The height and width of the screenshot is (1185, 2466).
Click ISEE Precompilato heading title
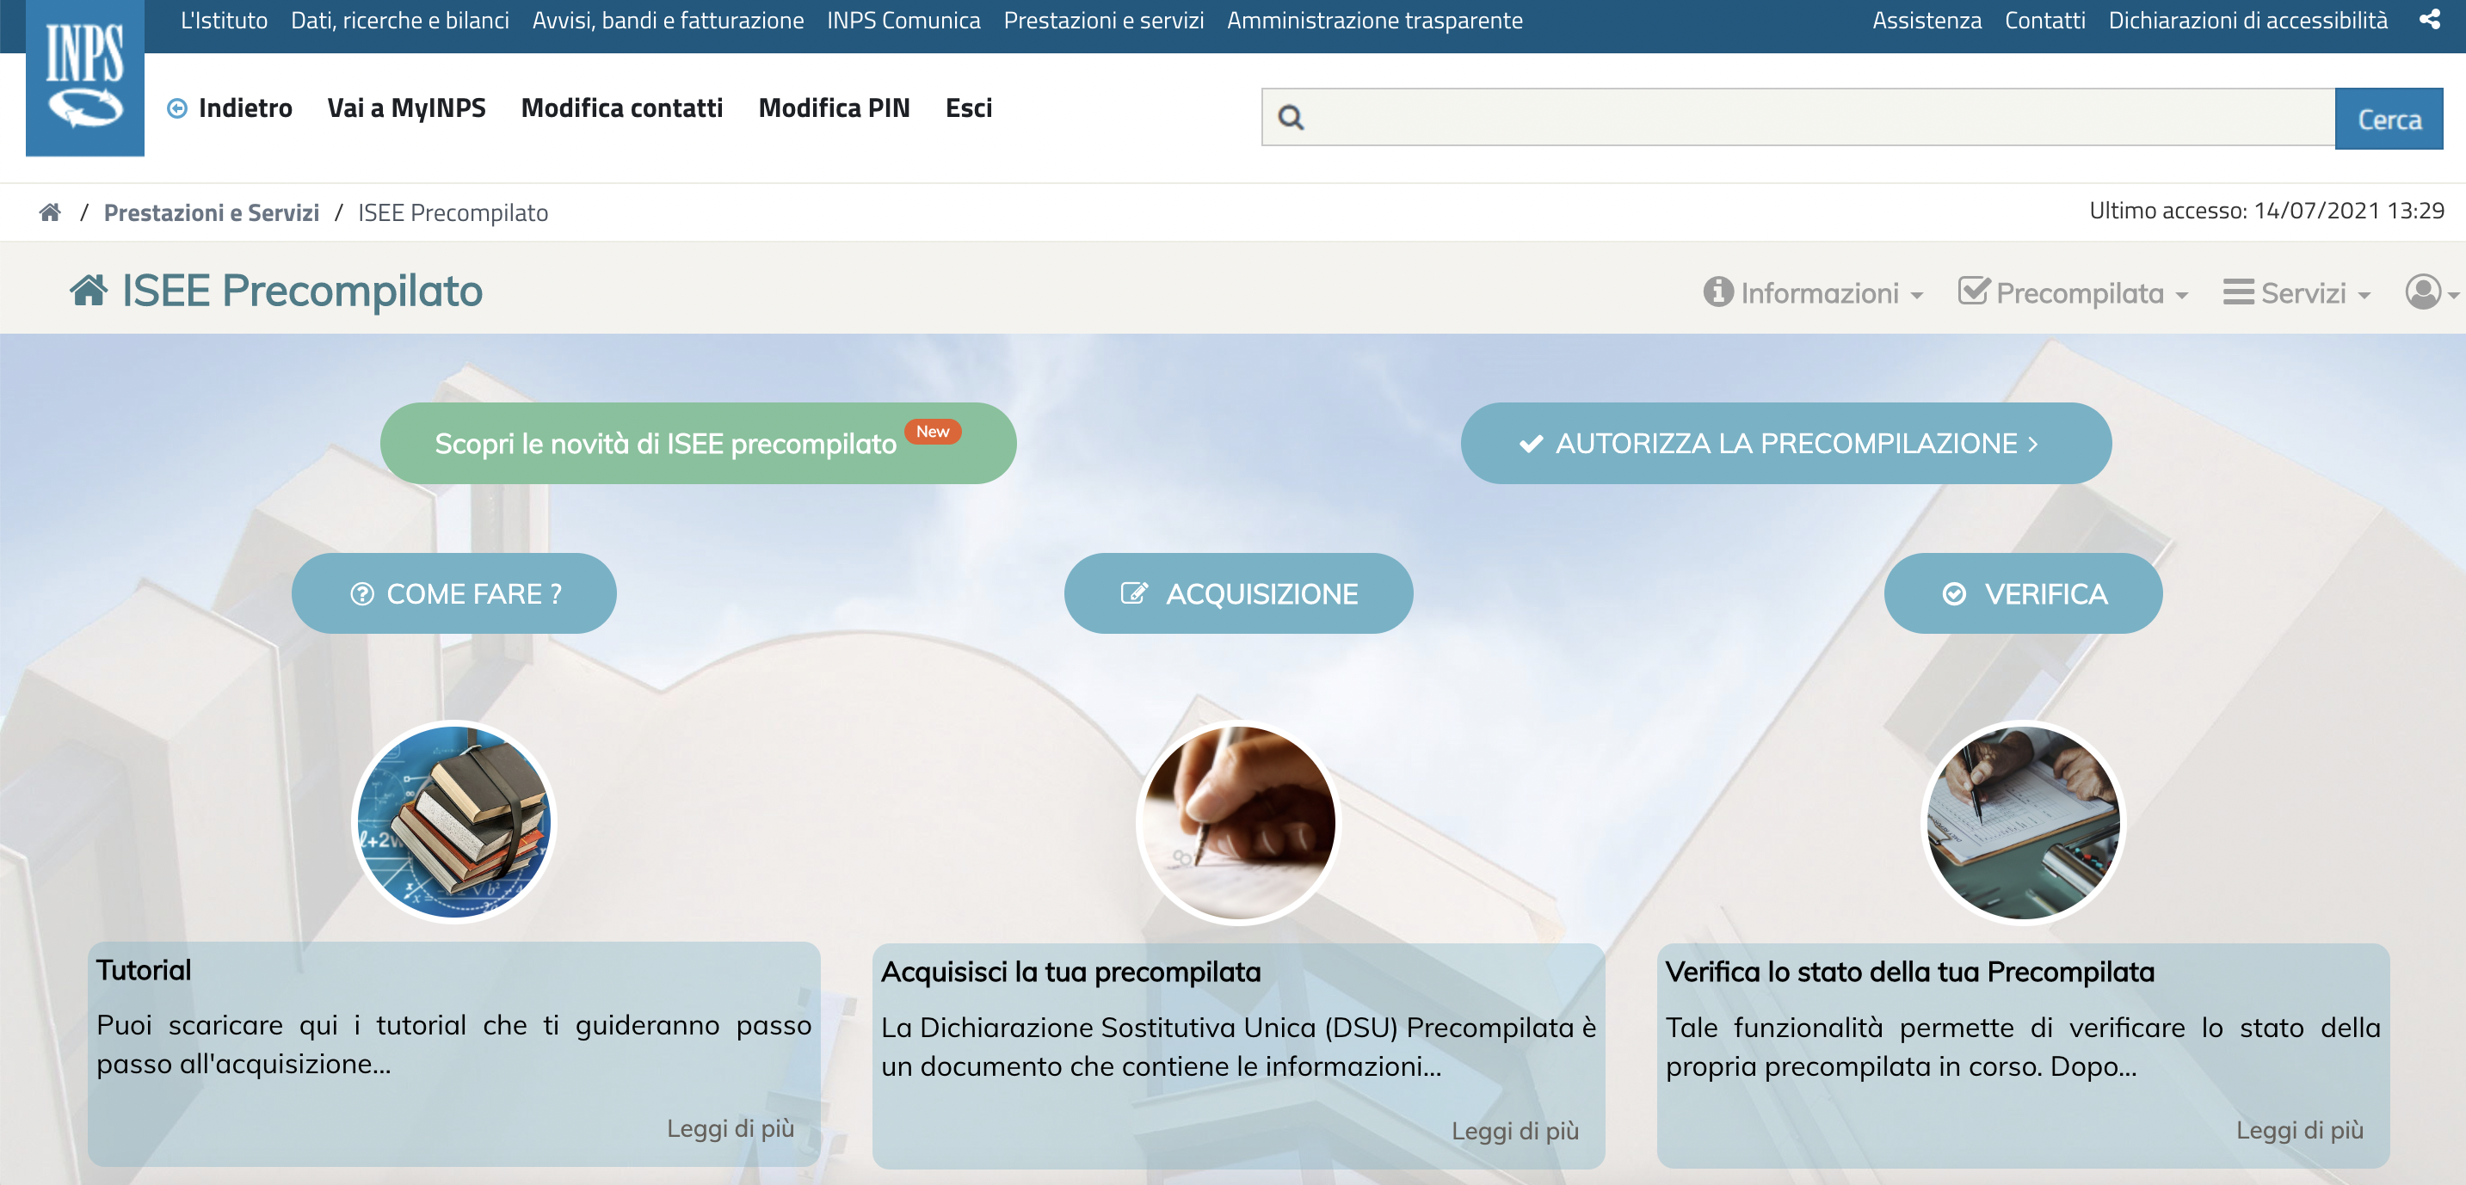[x=303, y=290]
